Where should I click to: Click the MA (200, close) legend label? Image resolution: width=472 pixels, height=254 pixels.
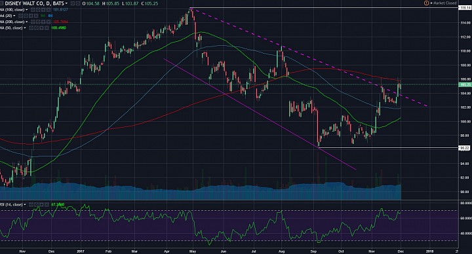11,22
